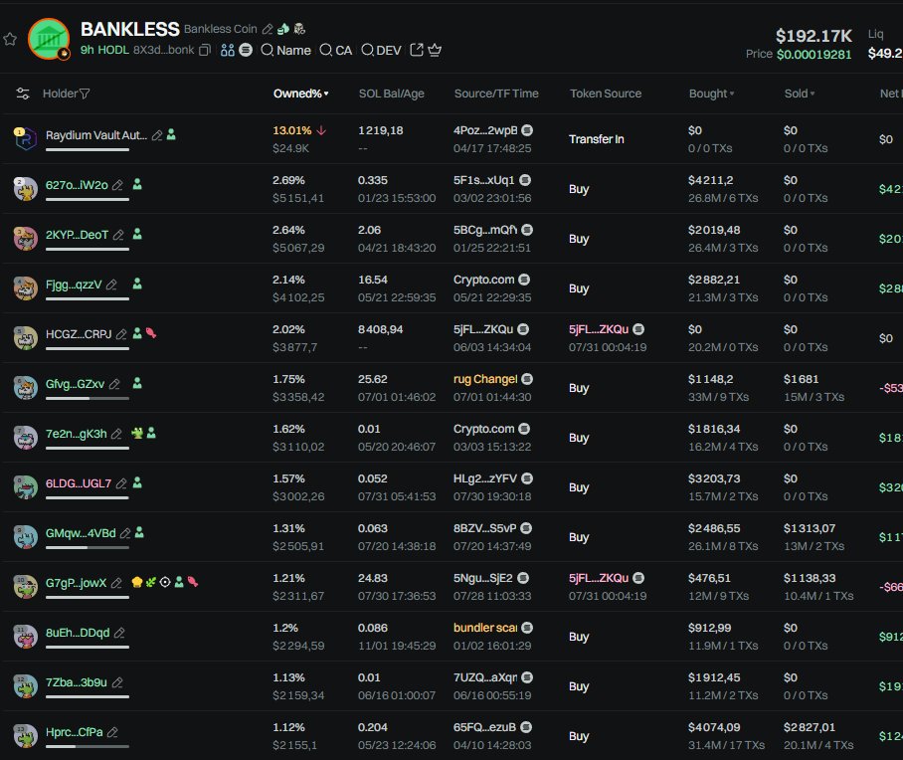Star BANKLESS token as favorite
The width and height of the screenshot is (903, 760).
10,39
